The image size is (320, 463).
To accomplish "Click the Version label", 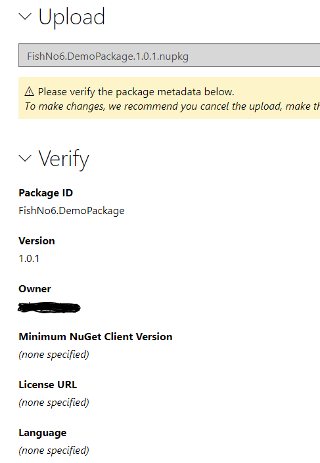I will pos(37,241).
